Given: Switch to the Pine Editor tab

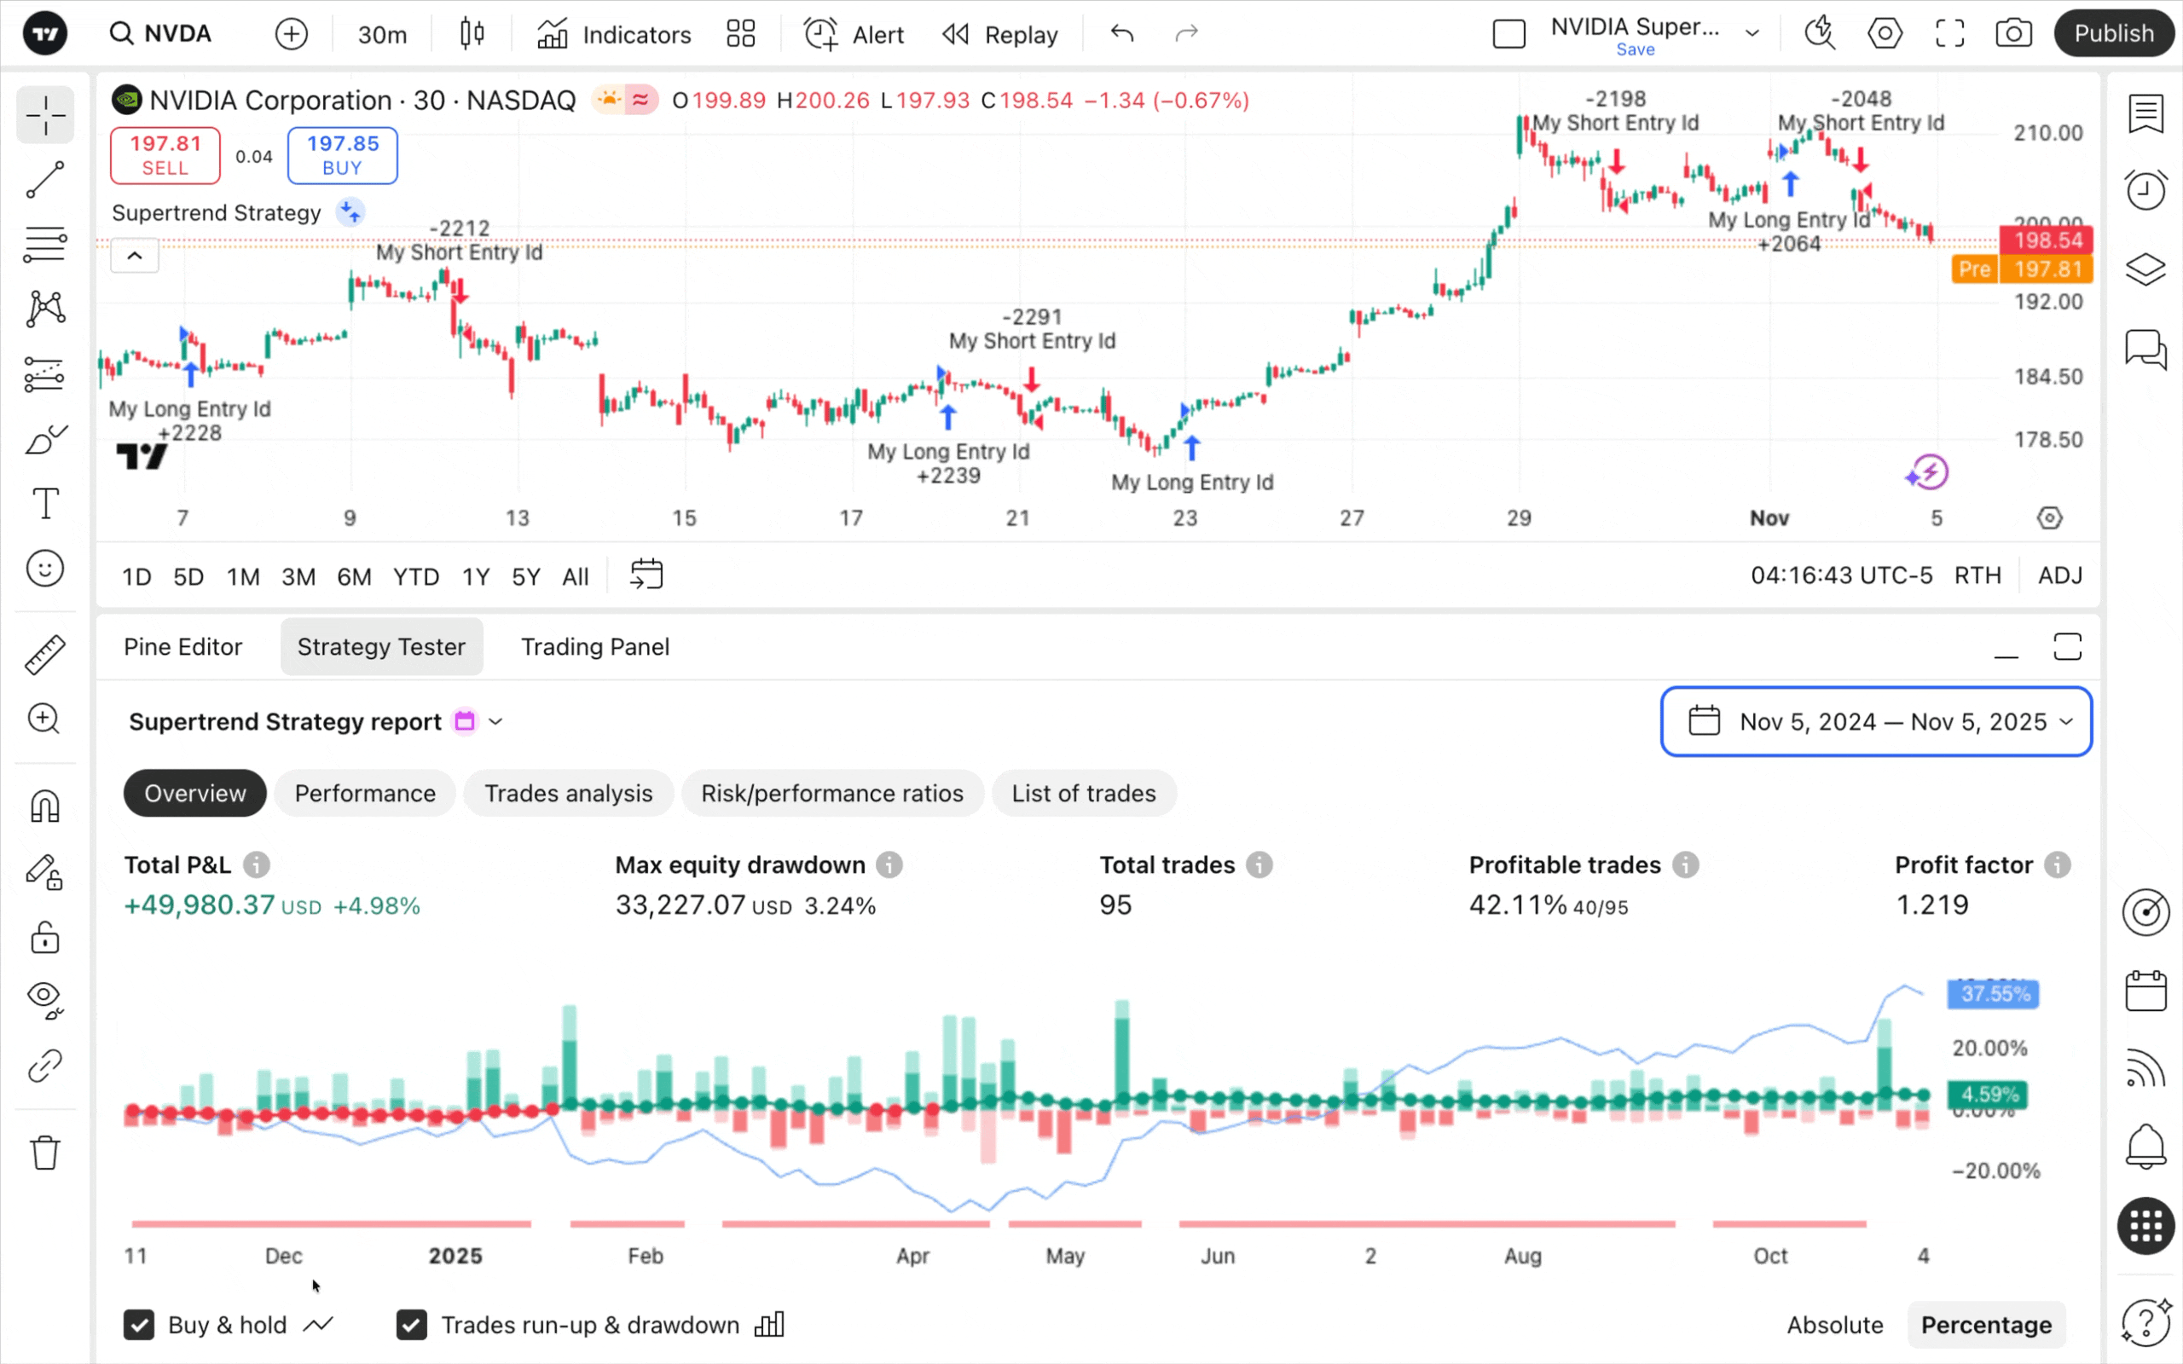Looking at the screenshot, I should coord(183,647).
